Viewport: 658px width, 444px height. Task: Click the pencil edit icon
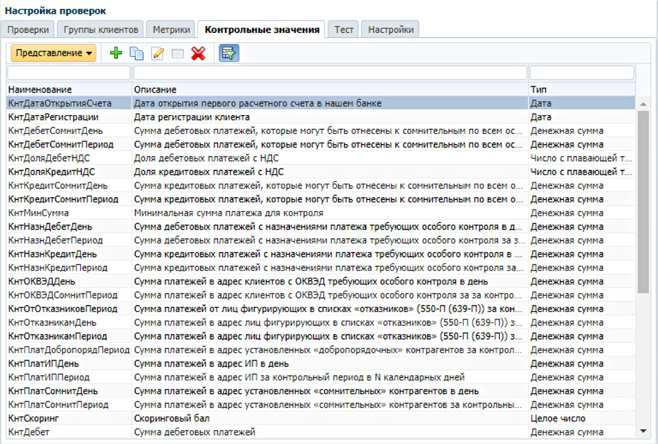click(x=157, y=53)
